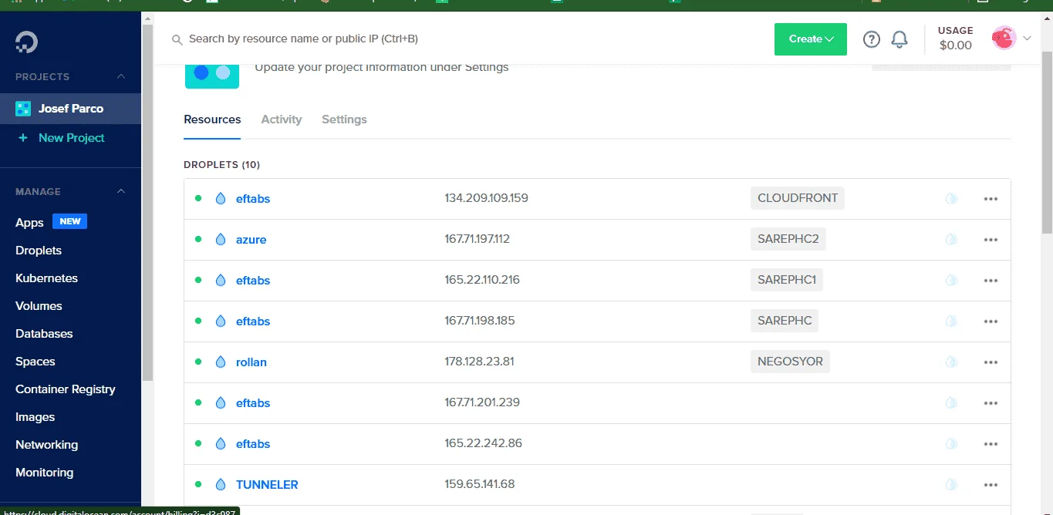
Task: Click droplet icon beside azure
Action: point(221,240)
